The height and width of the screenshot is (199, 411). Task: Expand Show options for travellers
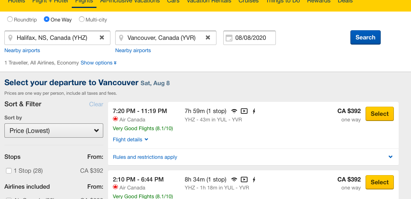98,63
